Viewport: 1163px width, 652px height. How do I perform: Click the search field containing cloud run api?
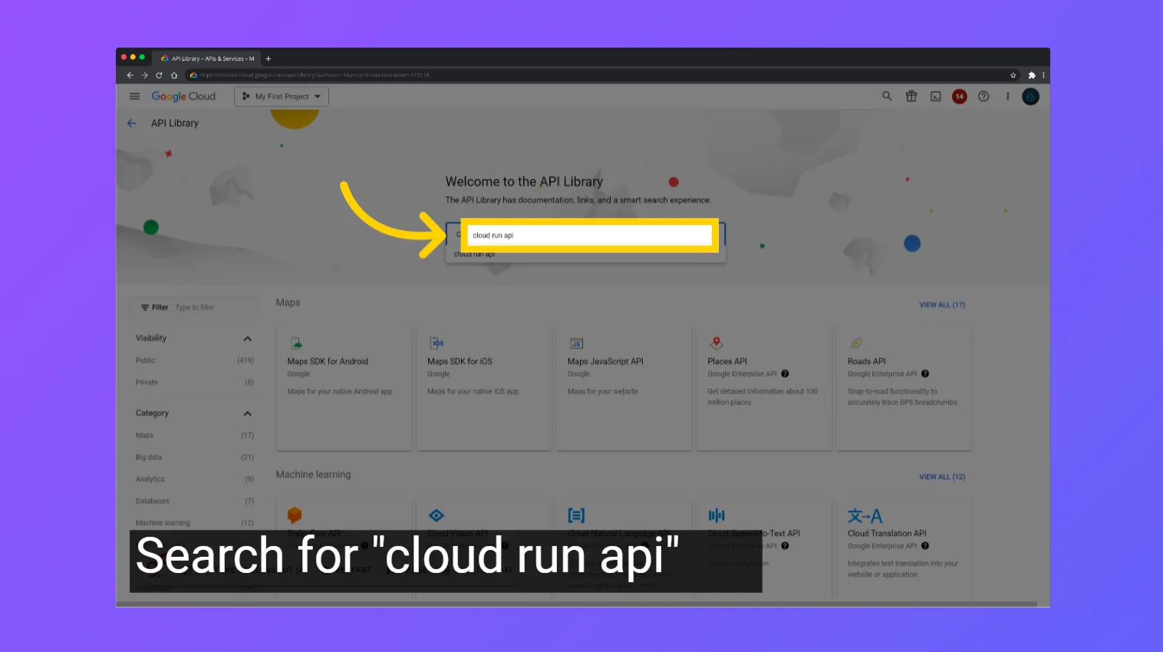point(591,235)
